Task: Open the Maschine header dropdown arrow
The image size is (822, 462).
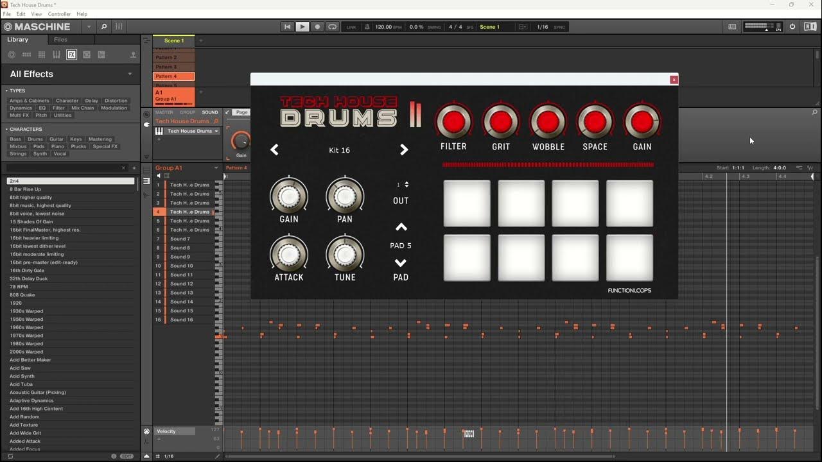Action: [89, 27]
